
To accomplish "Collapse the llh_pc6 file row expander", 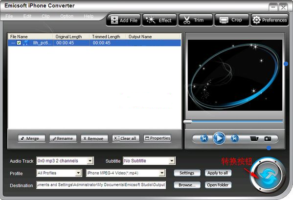I will [x=13, y=43].
